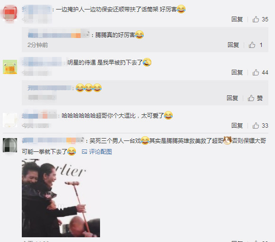Reply to the 腾腾真的好厉害 comment
This screenshot has width=275, height=242.
233,45
